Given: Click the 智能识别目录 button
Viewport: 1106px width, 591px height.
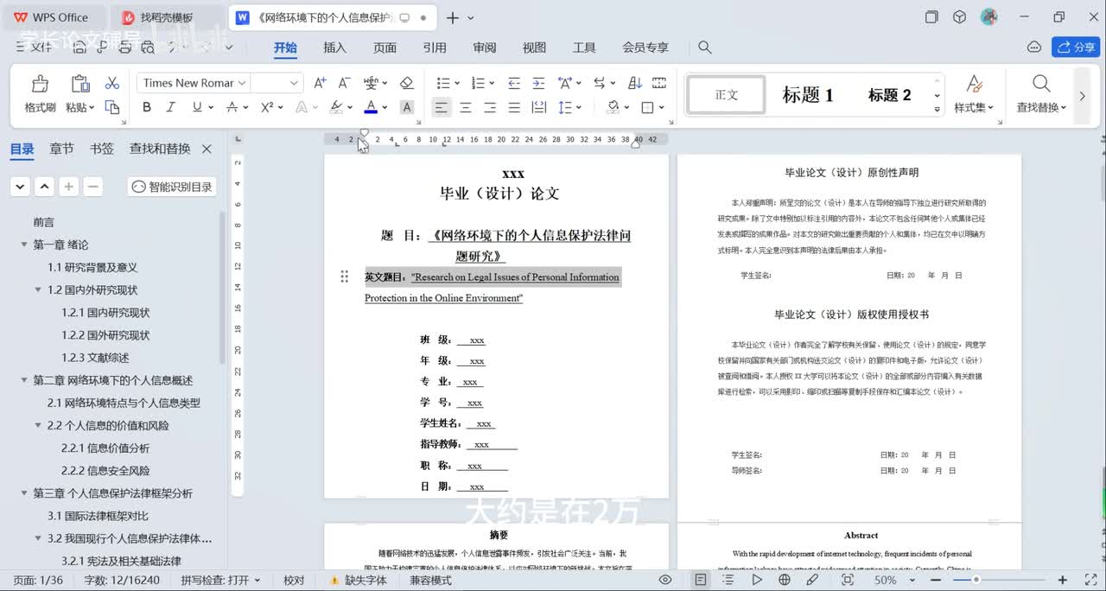Looking at the screenshot, I should pyautogui.click(x=172, y=187).
